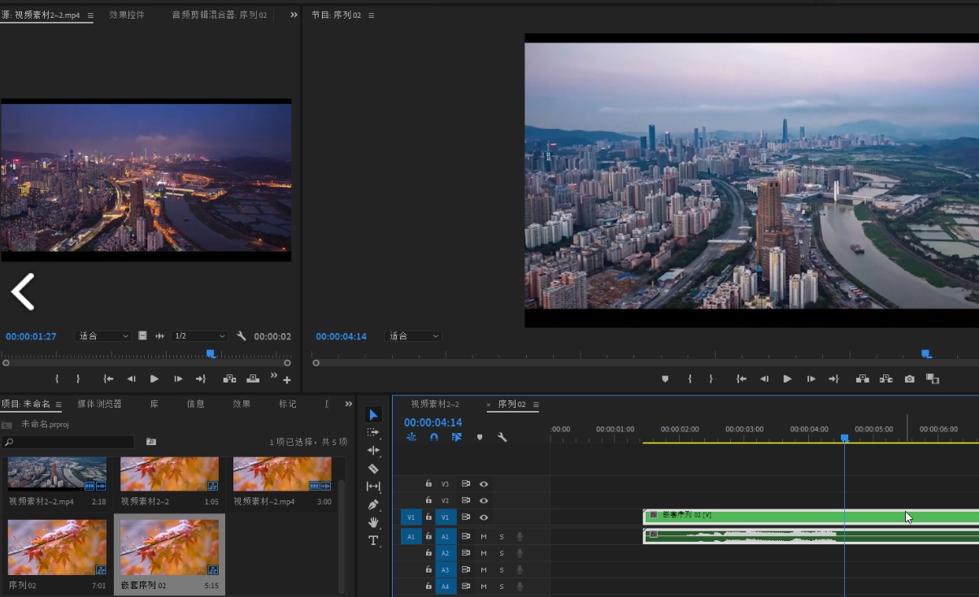979x597 pixels.
Task: Click Insert in the Source monitor
Action: (230, 379)
